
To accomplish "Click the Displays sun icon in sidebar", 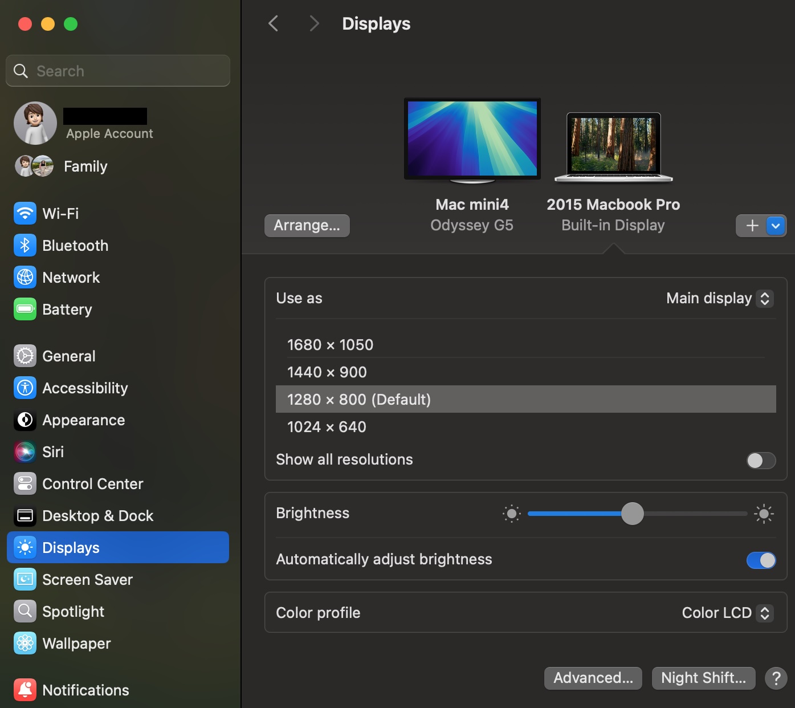I will pos(25,548).
